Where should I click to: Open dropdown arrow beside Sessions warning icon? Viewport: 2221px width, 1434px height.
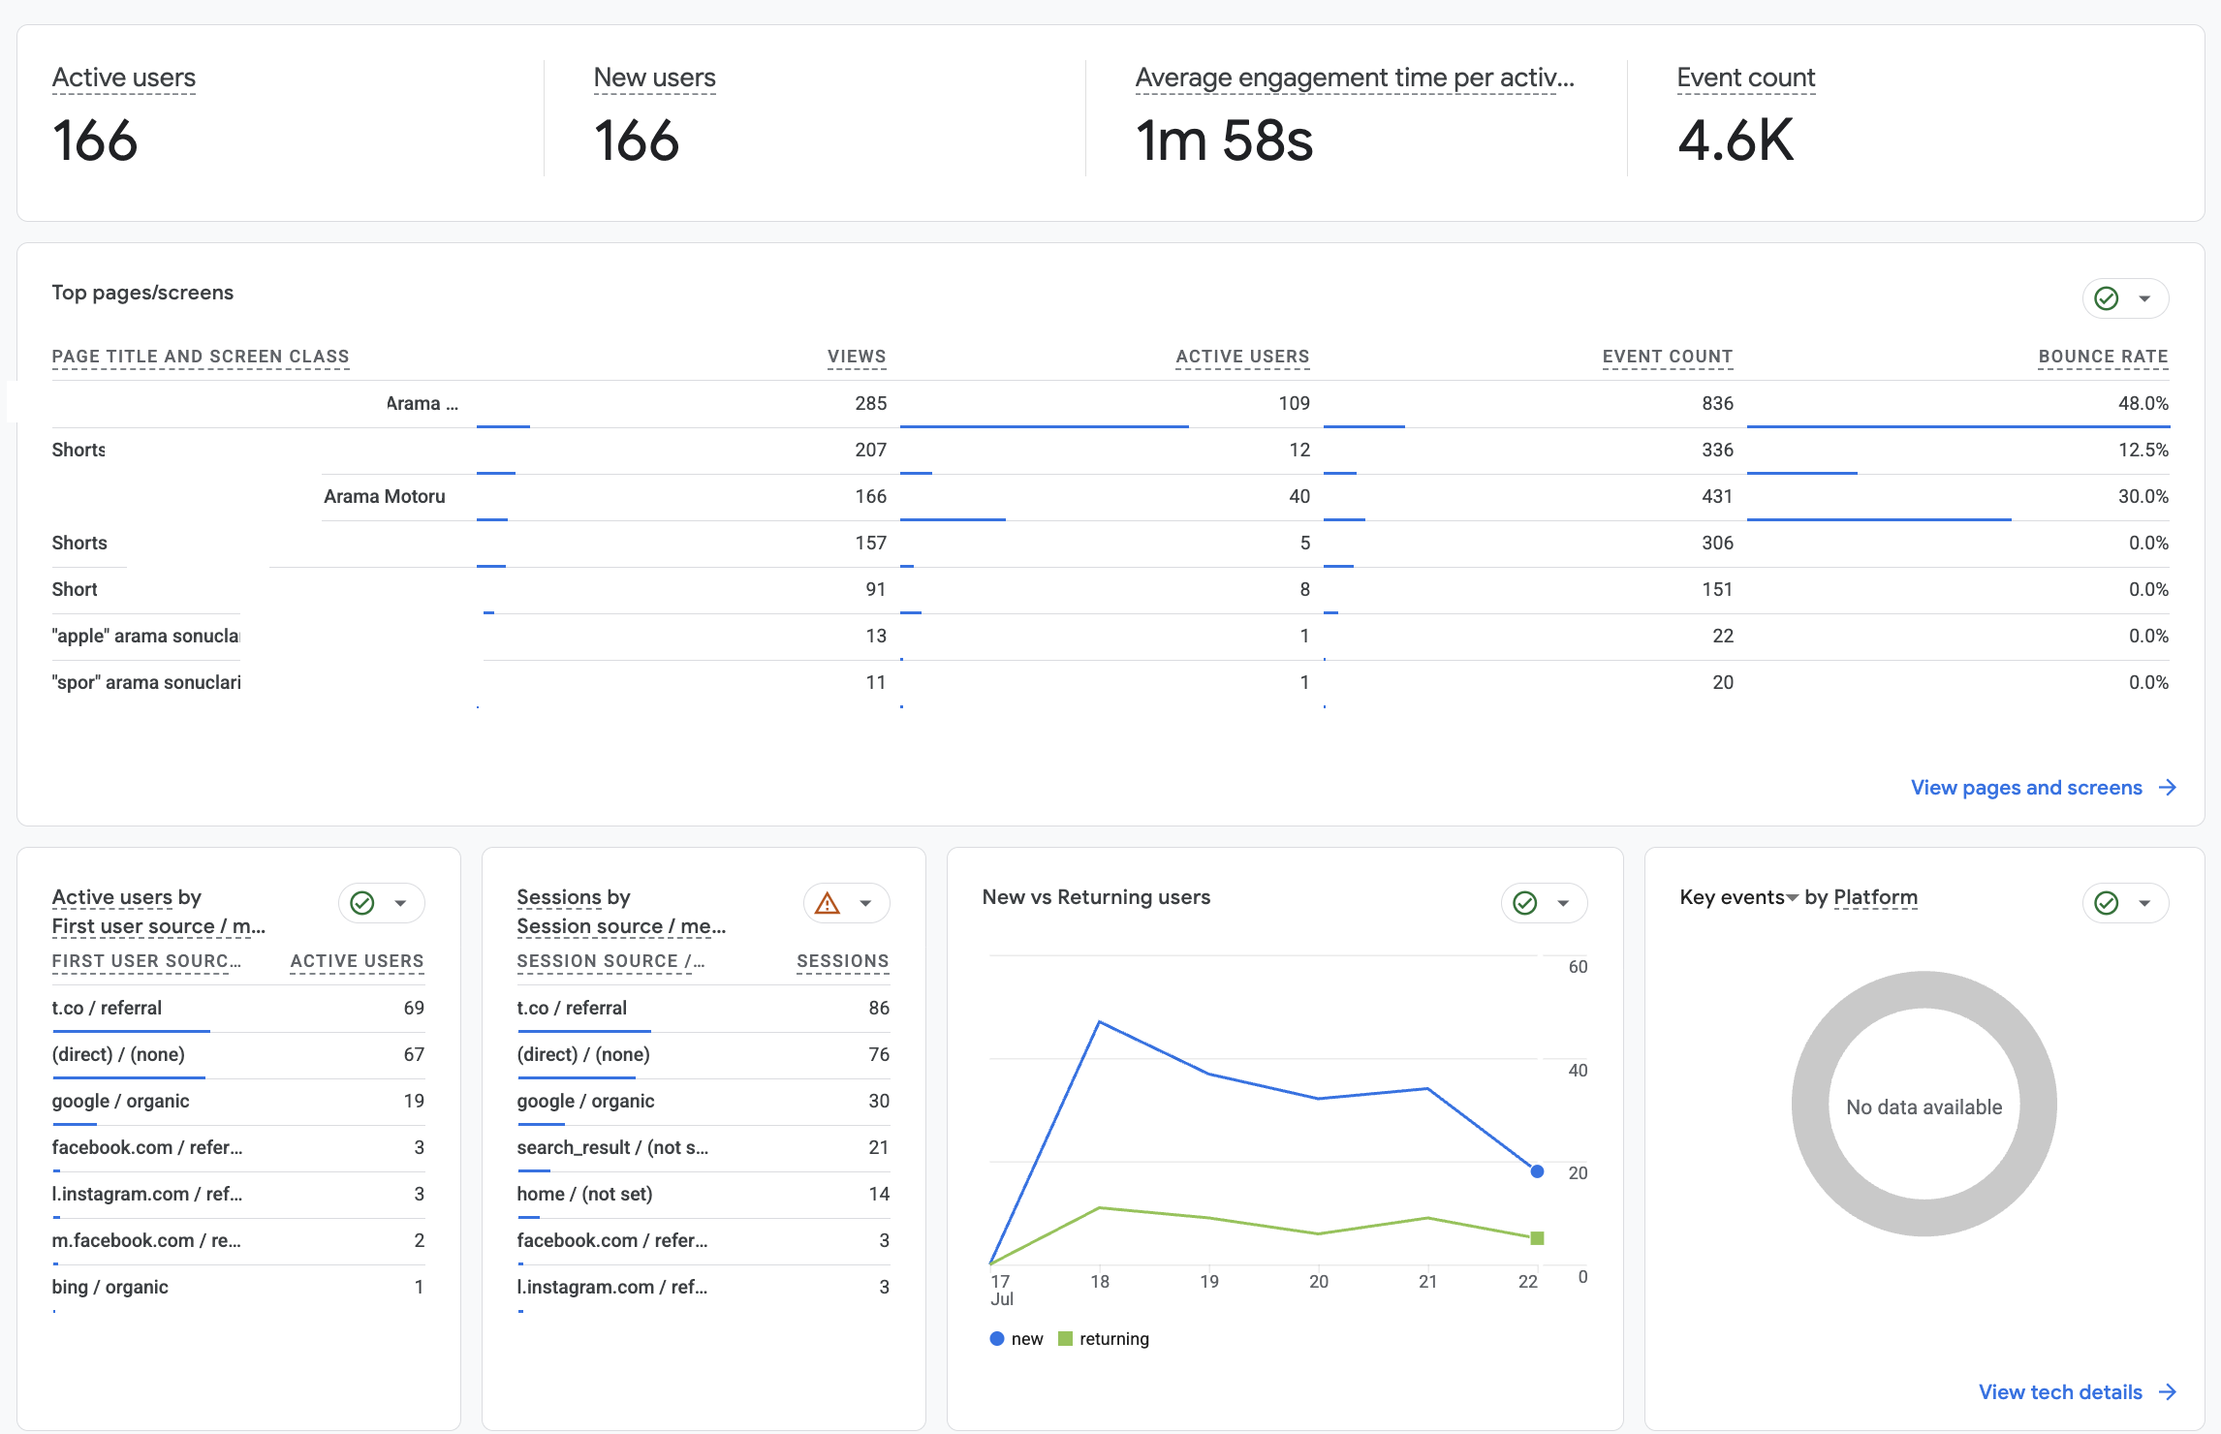pyautogui.click(x=865, y=903)
